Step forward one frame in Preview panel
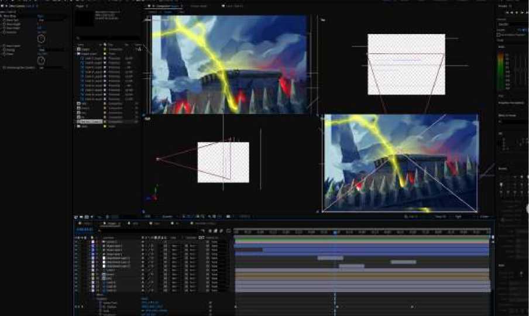This screenshot has width=529, height=316. tap(522, 12)
